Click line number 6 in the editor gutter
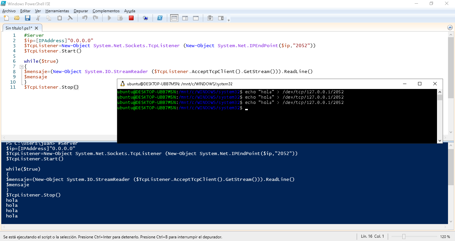The width and height of the screenshot is (455, 241). pyautogui.click(x=14, y=61)
